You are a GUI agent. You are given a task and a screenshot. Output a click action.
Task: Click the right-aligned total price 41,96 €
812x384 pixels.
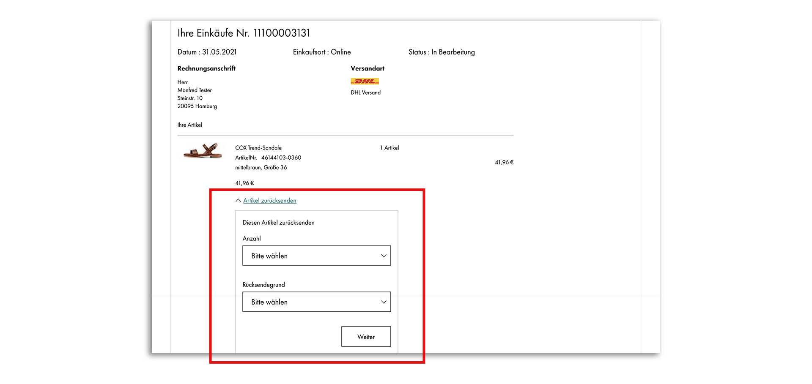tap(504, 162)
